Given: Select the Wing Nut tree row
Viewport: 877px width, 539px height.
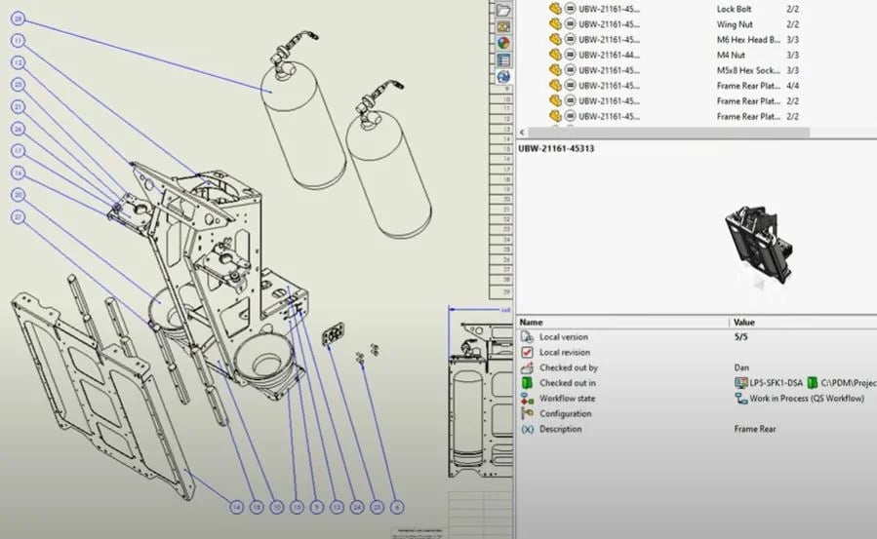Looking at the screenshot, I should (x=674, y=24).
